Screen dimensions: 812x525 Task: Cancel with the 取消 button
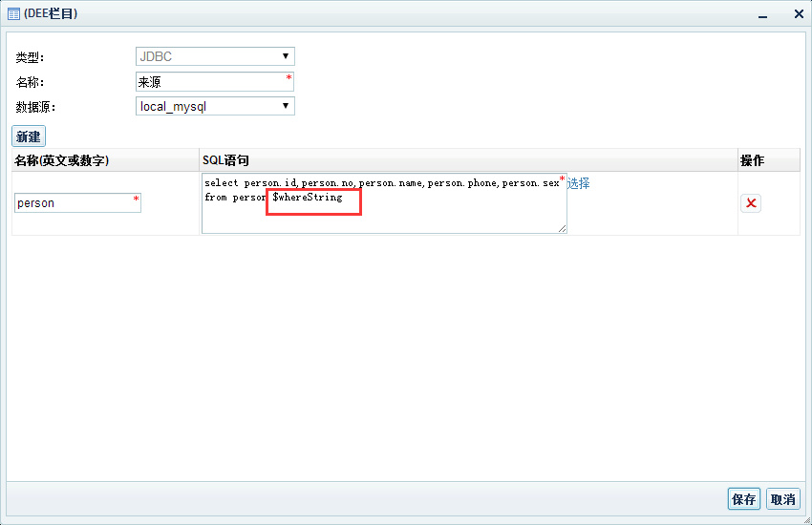[x=783, y=498]
